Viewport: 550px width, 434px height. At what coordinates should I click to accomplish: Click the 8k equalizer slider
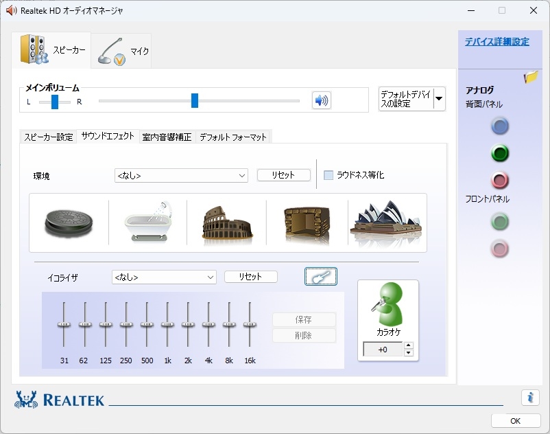tap(229, 324)
